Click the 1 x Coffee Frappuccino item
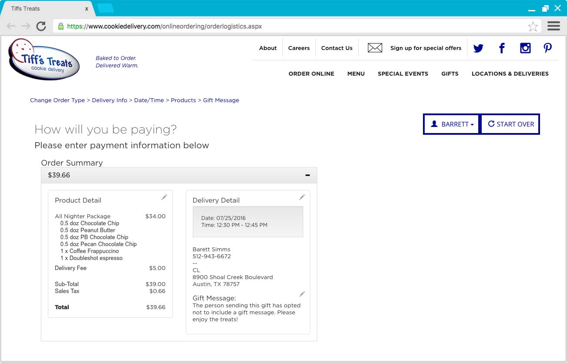Screen dimensions: 567x363 point(90,251)
